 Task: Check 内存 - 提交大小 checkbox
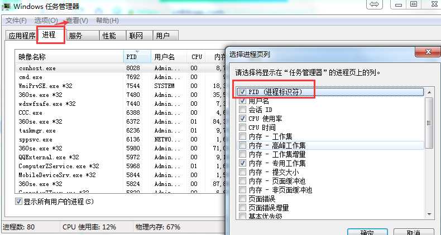tap(242, 172)
